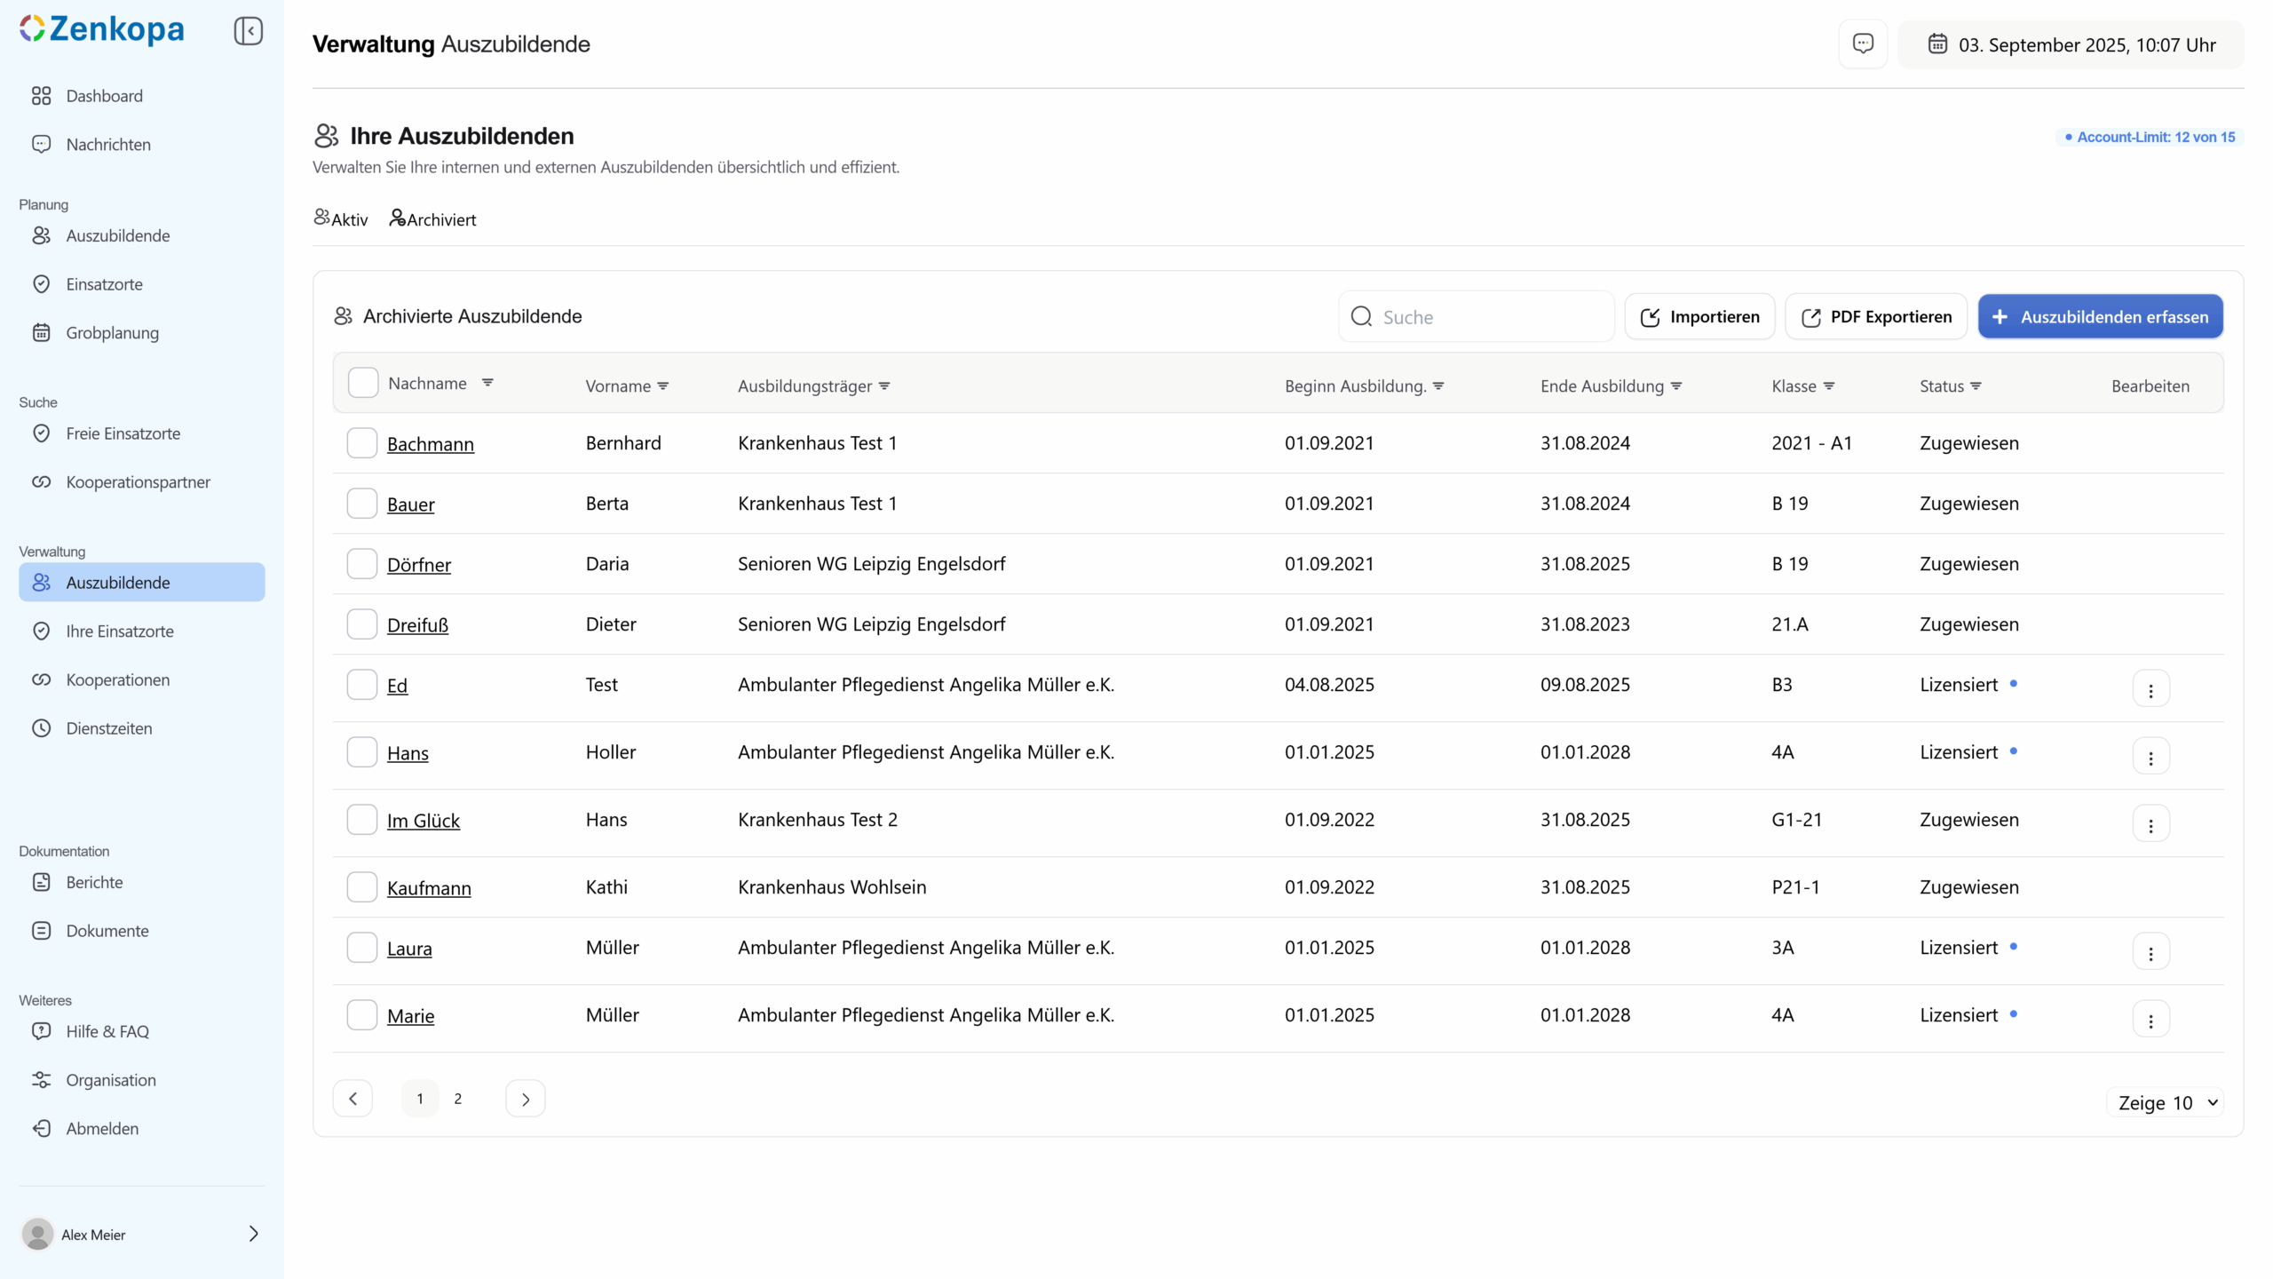Screen dimensions: 2273x1279
Task: Open the Zeige 10 rows dropdown
Action: point(2166,1102)
